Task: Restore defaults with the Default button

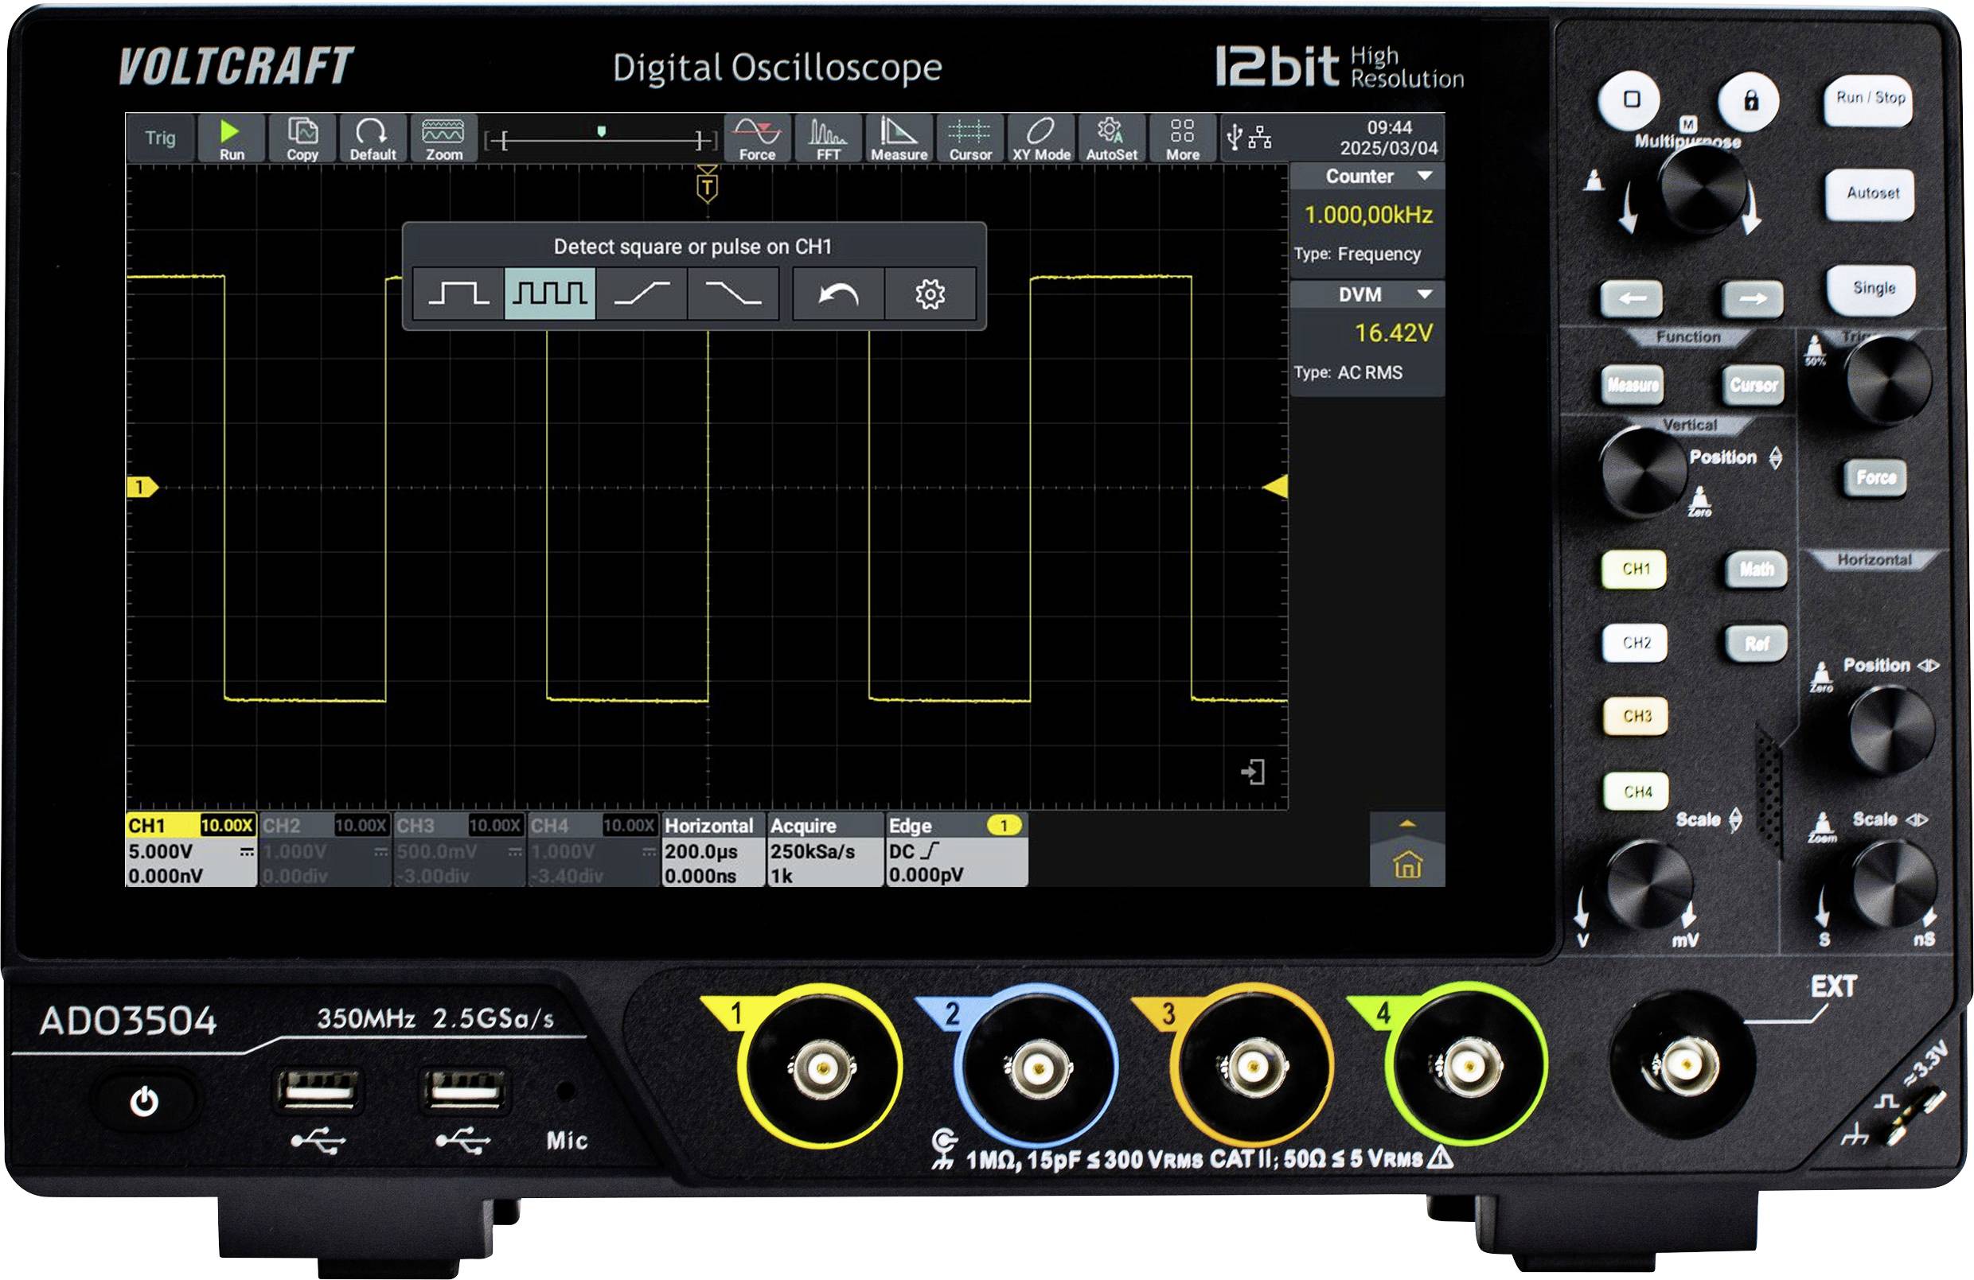Action: (x=373, y=137)
